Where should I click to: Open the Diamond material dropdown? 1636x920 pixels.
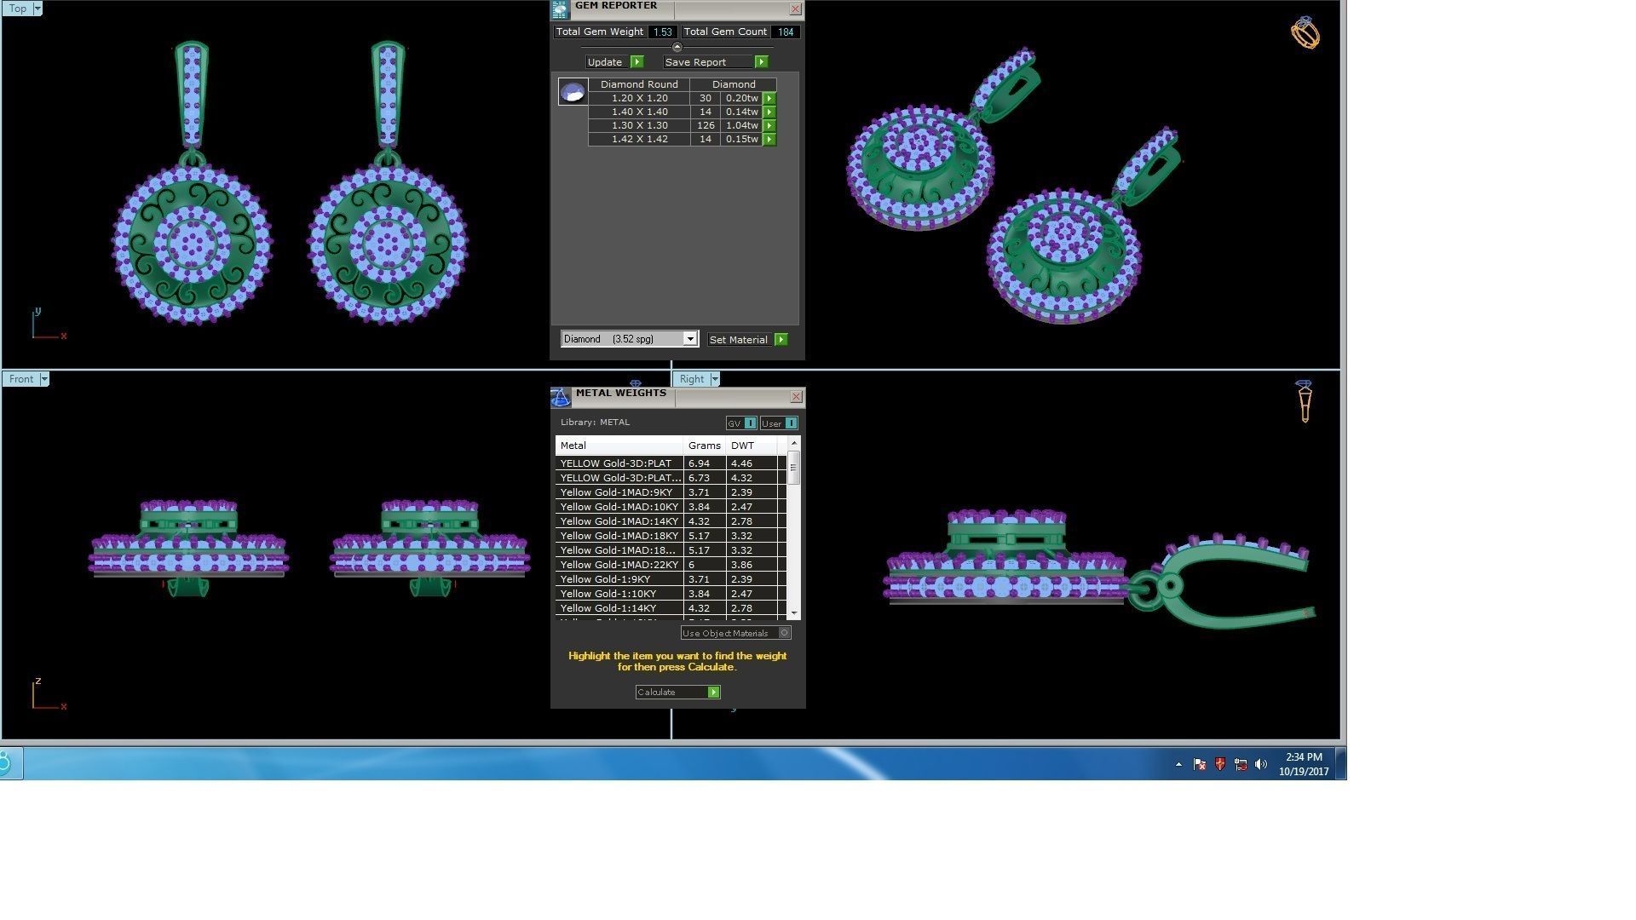(x=689, y=339)
